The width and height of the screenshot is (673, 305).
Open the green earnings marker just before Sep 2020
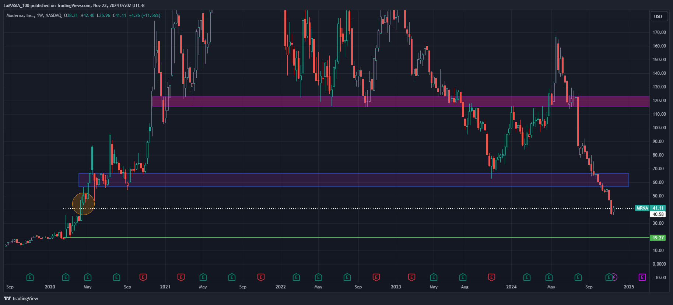[x=116, y=277]
